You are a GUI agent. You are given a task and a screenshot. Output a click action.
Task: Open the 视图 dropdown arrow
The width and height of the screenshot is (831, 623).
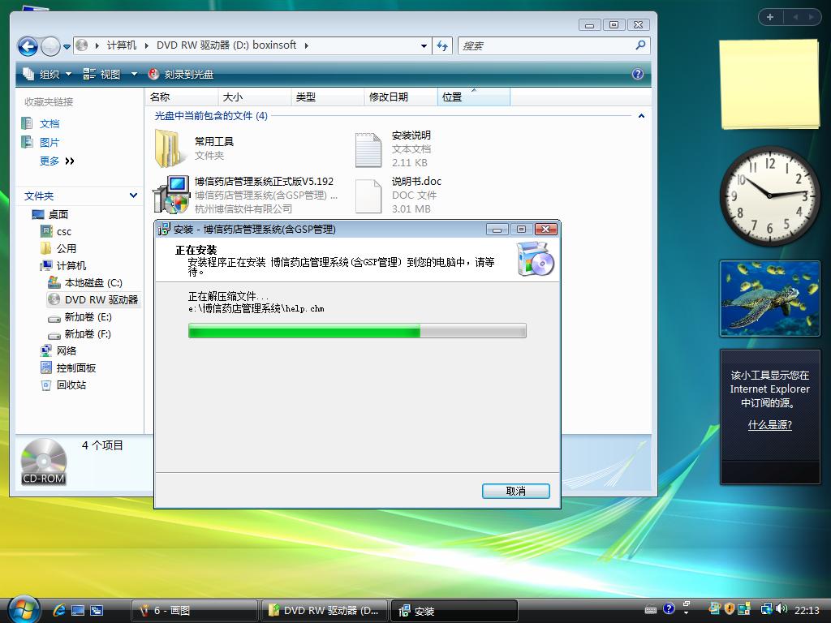135,74
